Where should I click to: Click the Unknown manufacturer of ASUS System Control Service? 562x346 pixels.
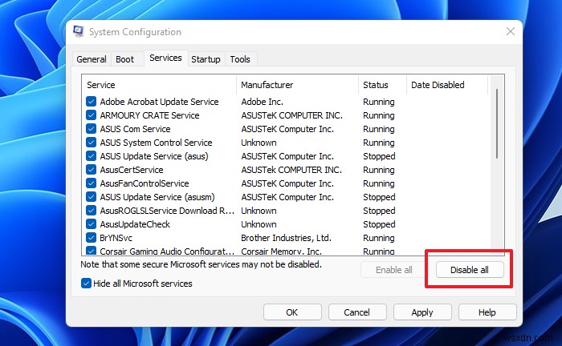click(259, 143)
